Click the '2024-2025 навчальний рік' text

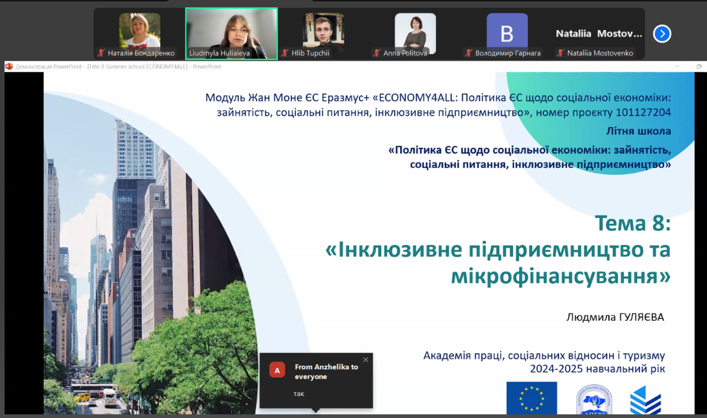[597, 369]
